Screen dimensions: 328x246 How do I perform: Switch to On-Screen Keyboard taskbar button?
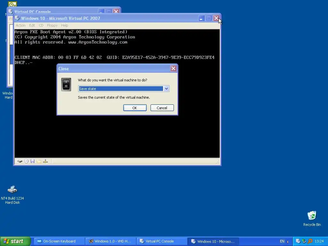(x=59, y=242)
